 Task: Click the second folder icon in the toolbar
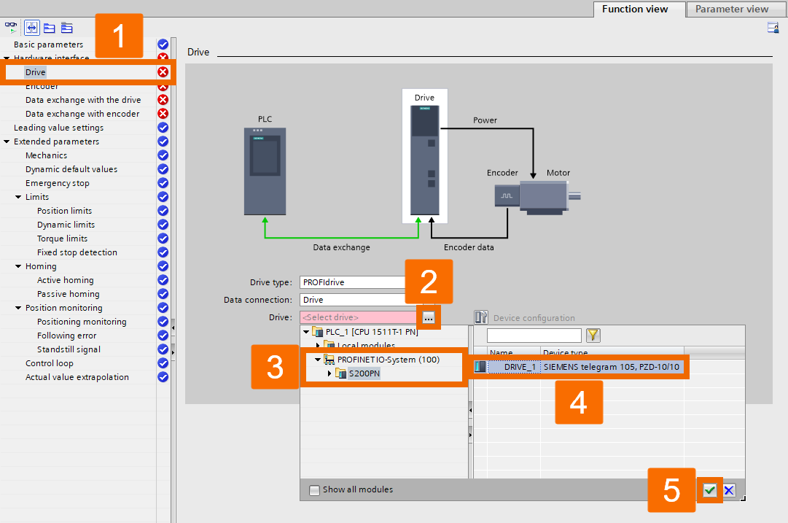pos(66,27)
